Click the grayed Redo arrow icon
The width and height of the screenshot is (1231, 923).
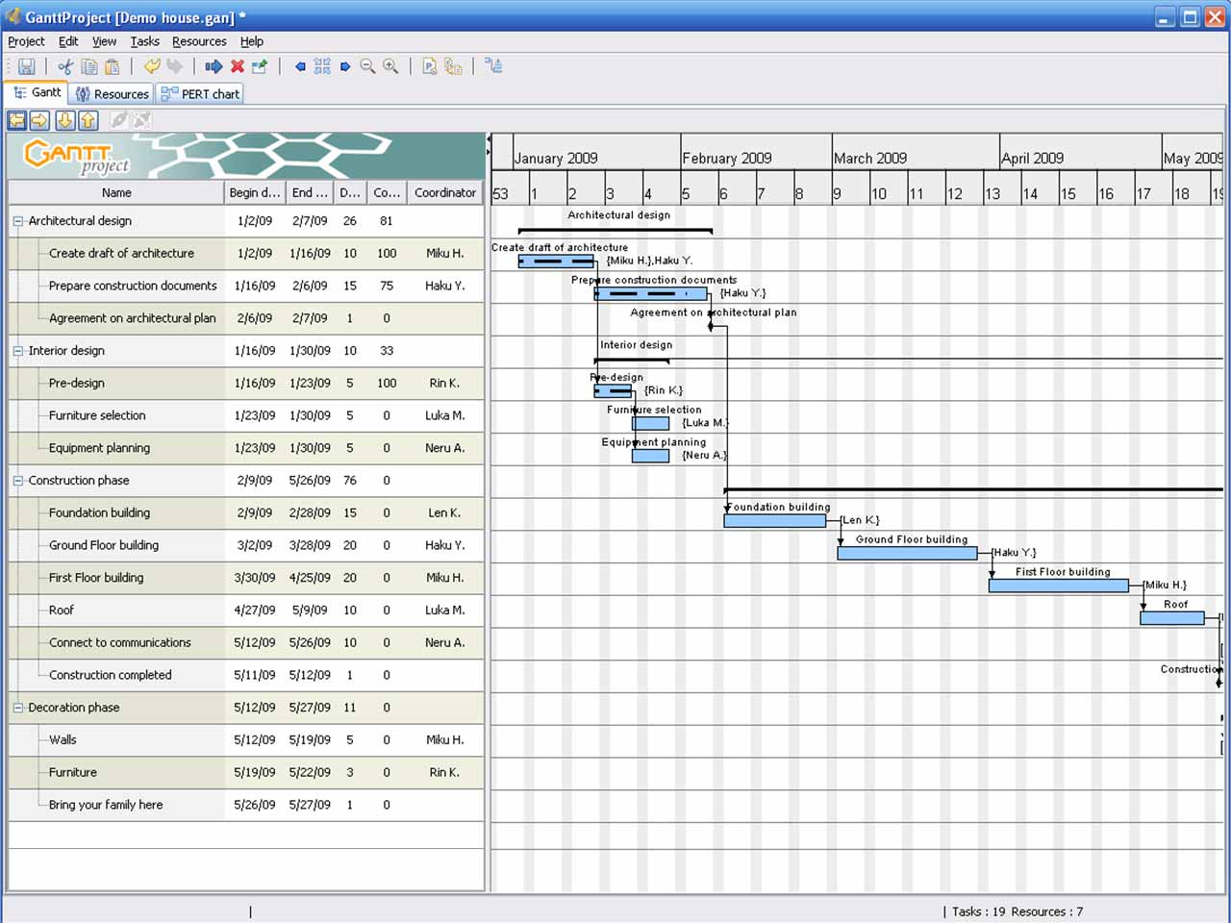175,66
